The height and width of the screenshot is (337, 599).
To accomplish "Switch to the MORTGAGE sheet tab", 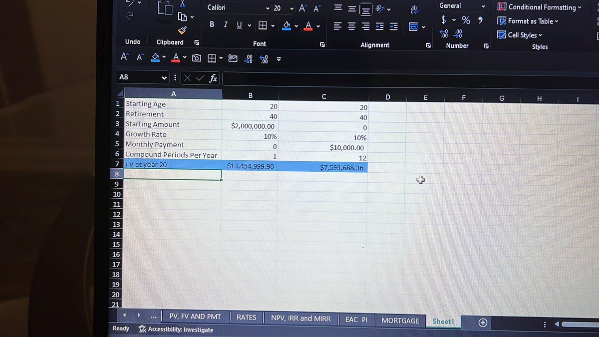I will (400, 321).
